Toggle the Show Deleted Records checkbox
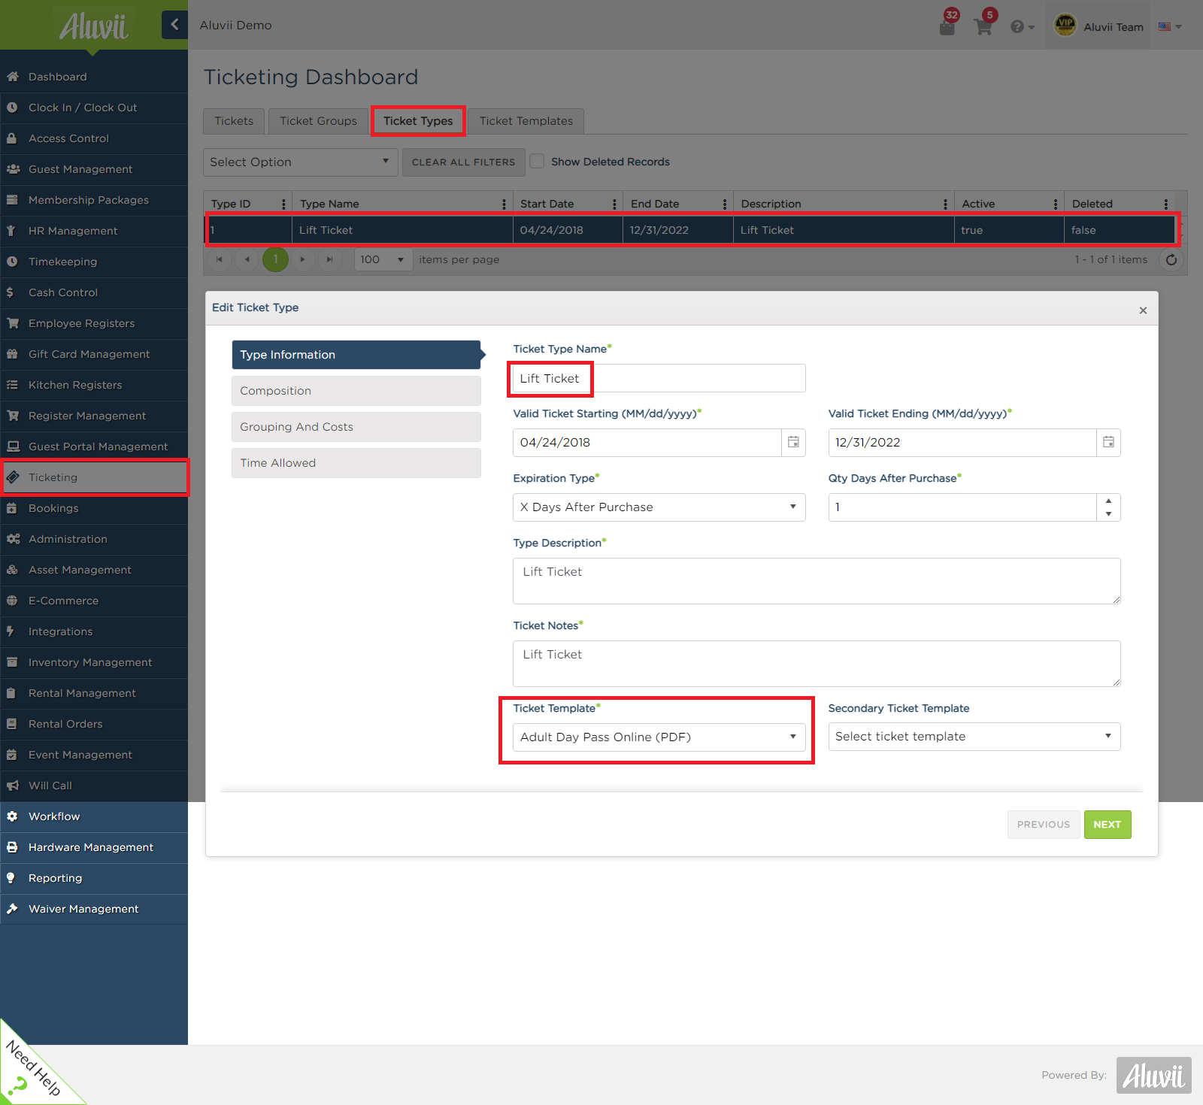The image size is (1203, 1105). pos(537,162)
